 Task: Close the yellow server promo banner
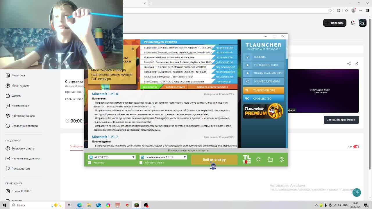click(x=133, y=49)
